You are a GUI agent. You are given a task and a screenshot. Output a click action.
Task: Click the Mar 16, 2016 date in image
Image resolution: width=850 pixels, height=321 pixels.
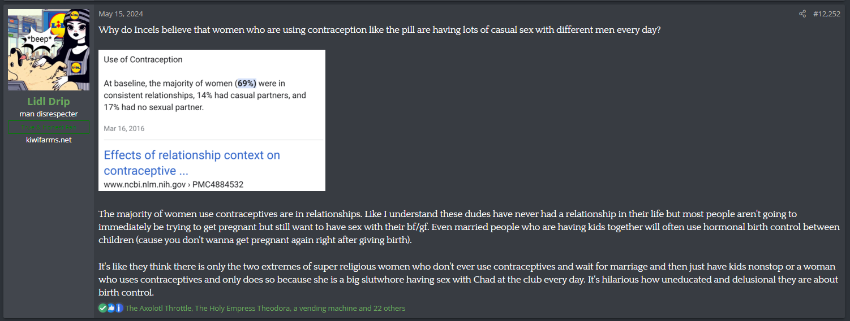coord(124,128)
